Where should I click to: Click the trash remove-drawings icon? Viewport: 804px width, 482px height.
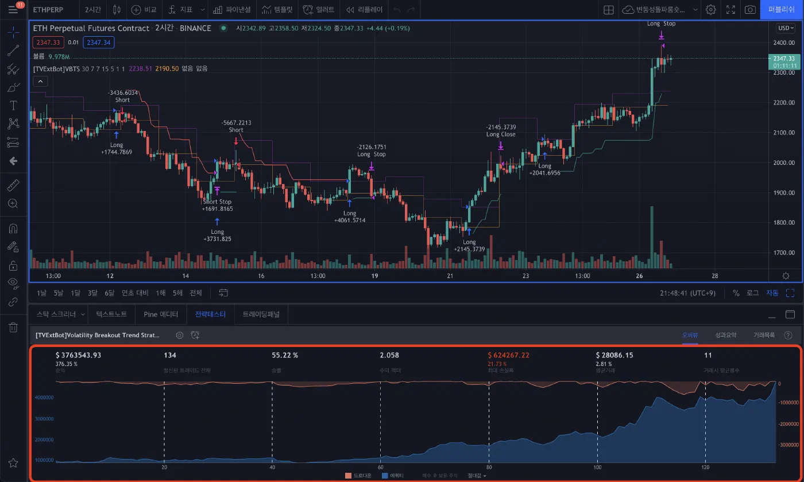click(13, 327)
